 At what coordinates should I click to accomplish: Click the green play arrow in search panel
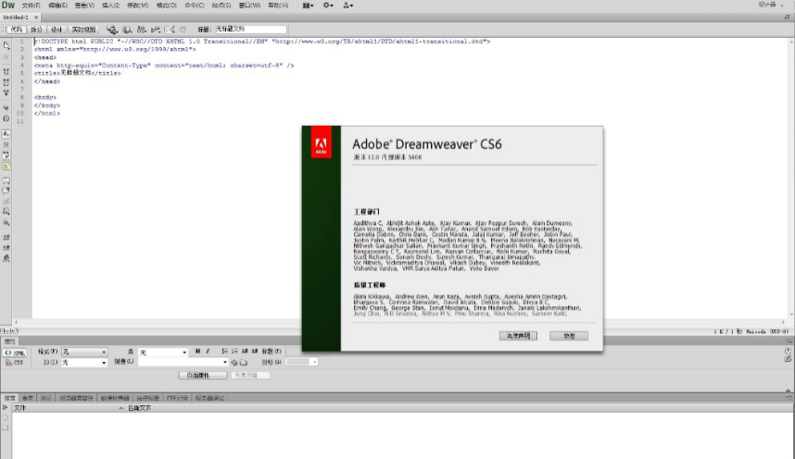6,408
